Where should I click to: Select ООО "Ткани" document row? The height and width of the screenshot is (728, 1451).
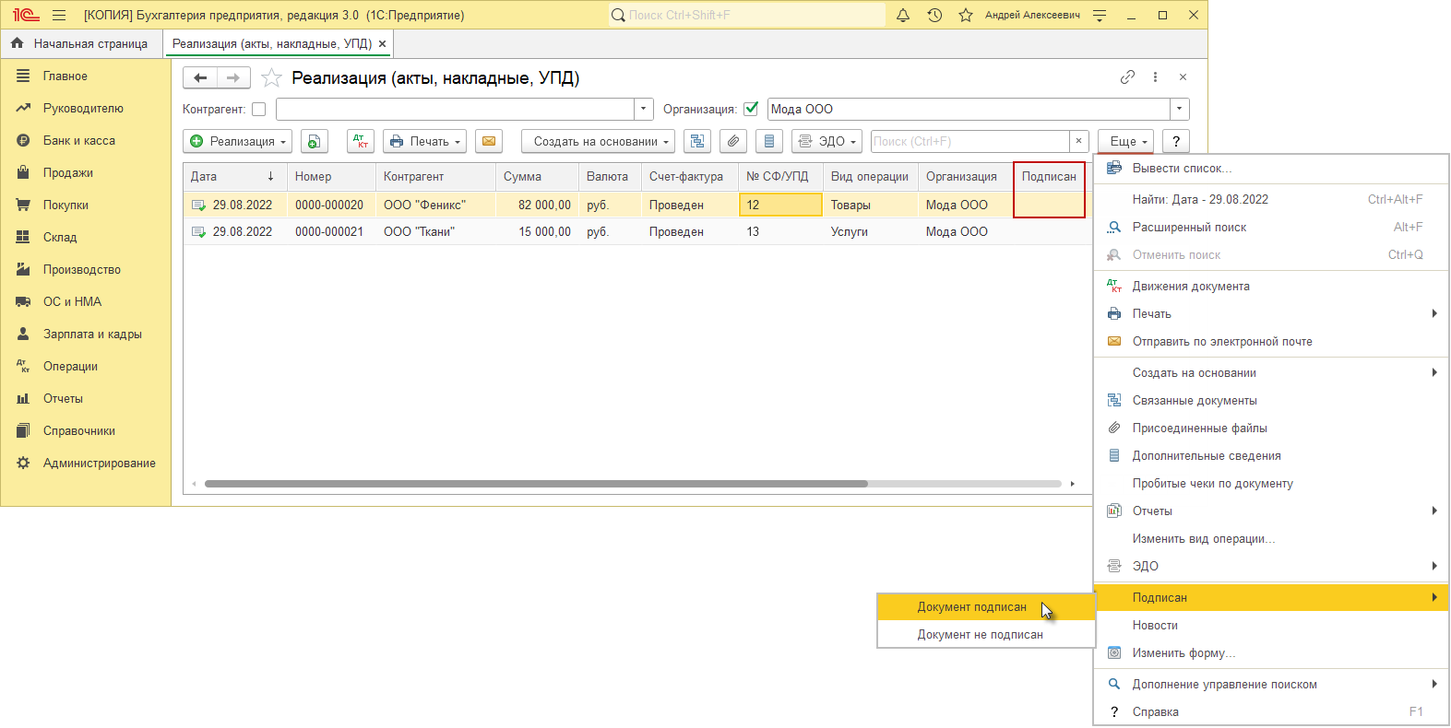tap(636, 231)
